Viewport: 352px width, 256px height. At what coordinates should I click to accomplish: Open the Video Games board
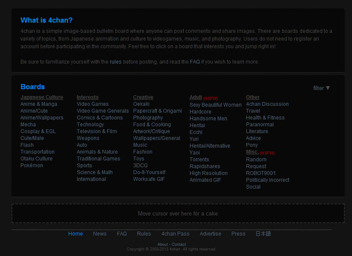(93, 104)
